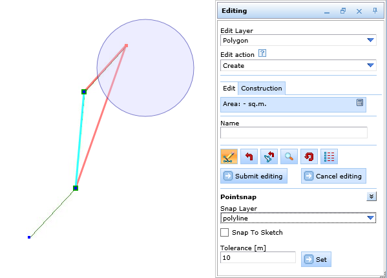This screenshot has width=387, height=278.
Task: Click the 'Area: - sq.m.' text
Action: point(245,104)
